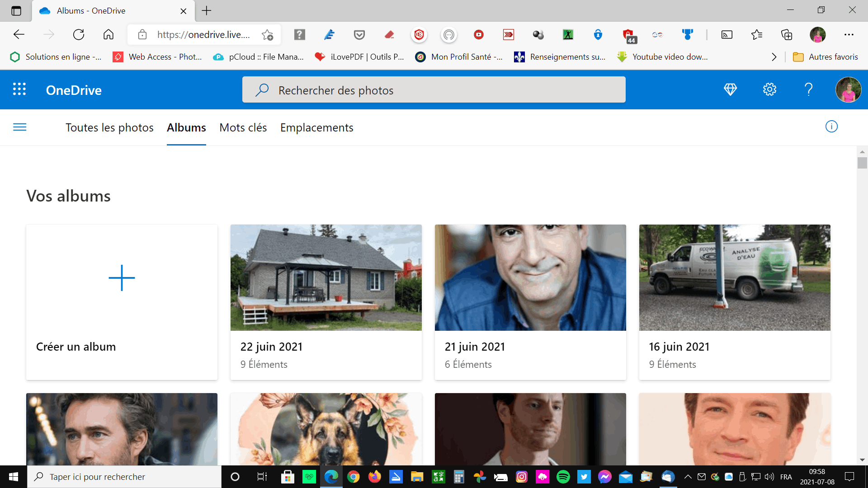868x488 pixels.
Task: Open the Windows notification center
Action: [x=849, y=477]
